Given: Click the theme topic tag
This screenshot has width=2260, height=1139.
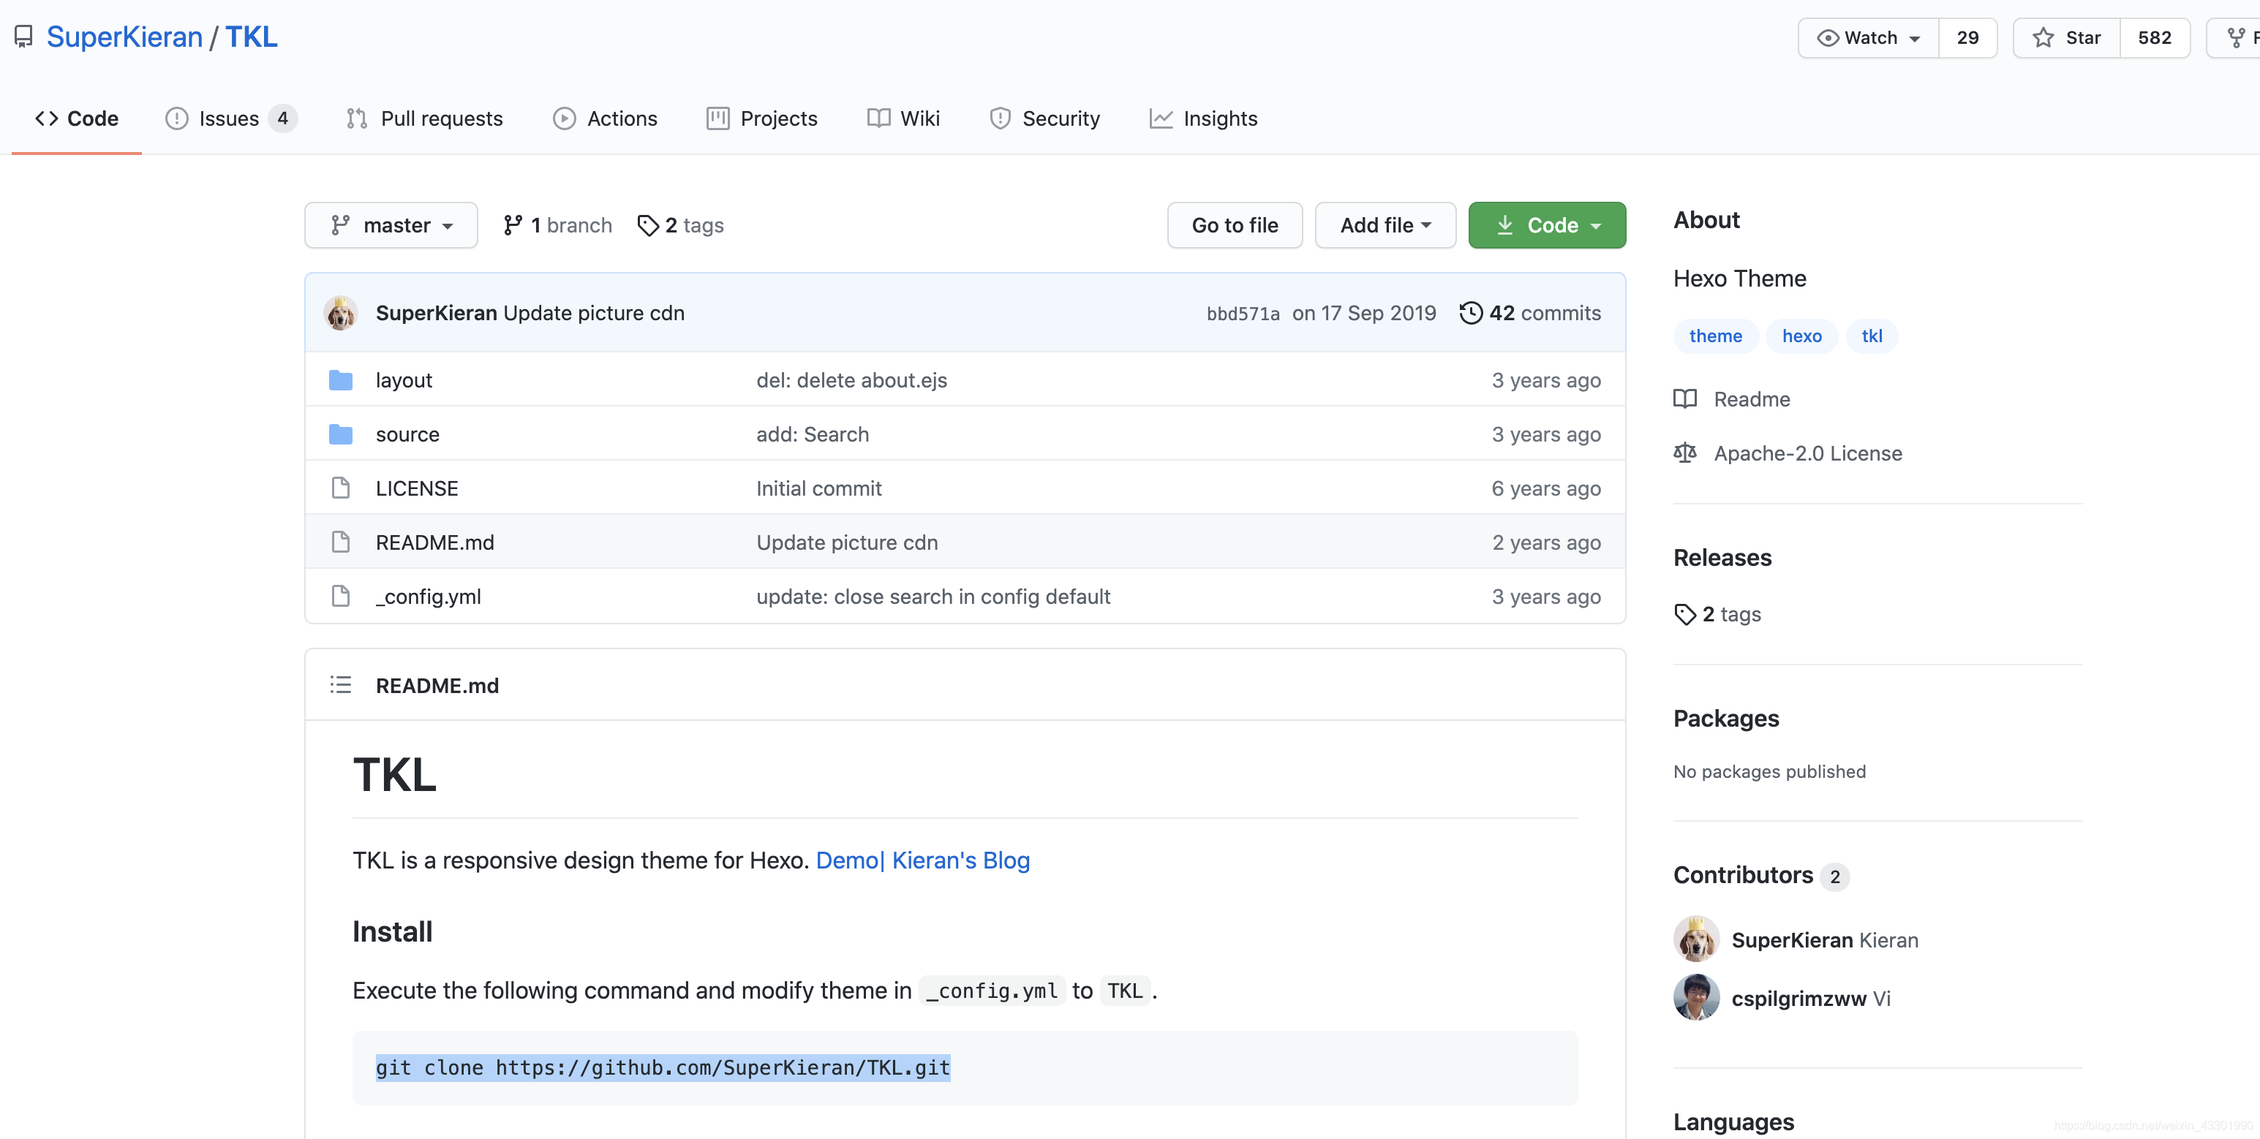Looking at the screenshot, I should [1715, 336].
